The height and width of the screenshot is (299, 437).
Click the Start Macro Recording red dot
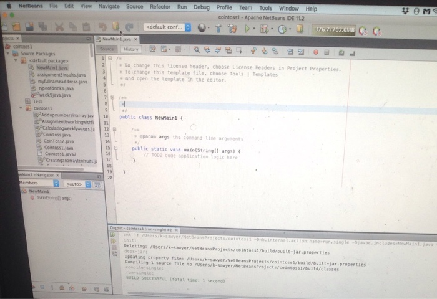[316, 52]
